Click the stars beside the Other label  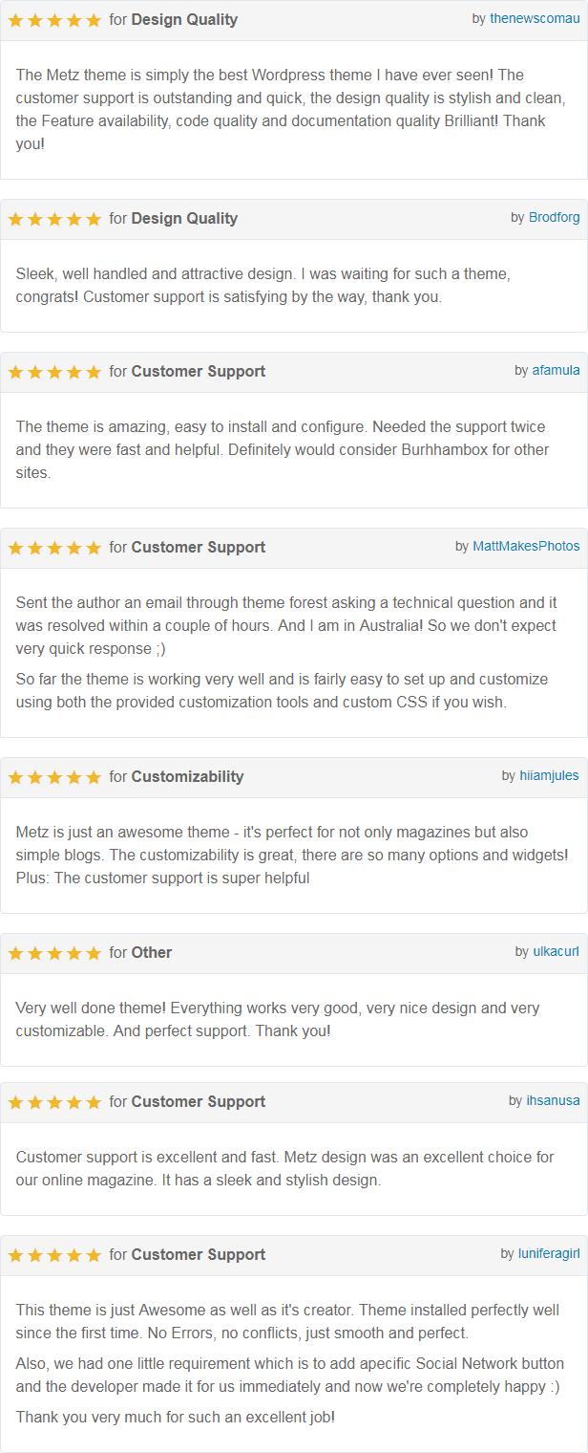point(54,953)
